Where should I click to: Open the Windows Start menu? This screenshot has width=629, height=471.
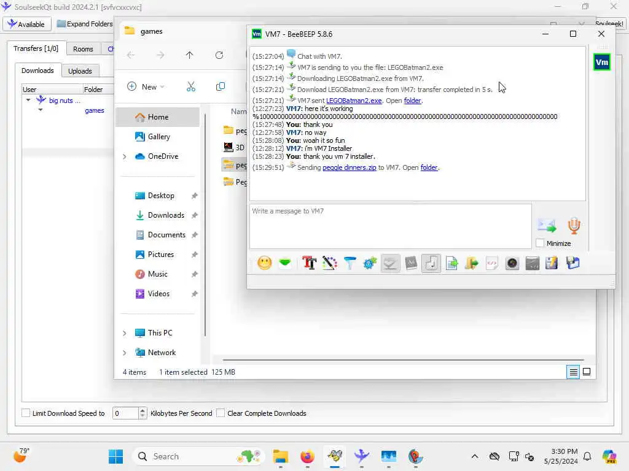(x=116, y=456)
